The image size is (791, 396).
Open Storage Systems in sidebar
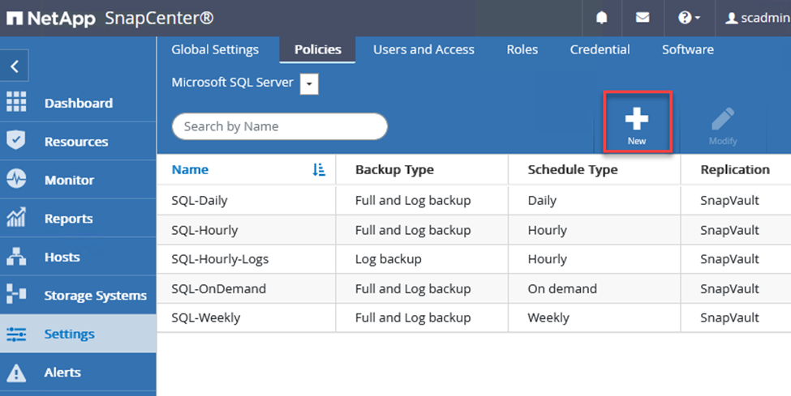click(x=95, y=296)
